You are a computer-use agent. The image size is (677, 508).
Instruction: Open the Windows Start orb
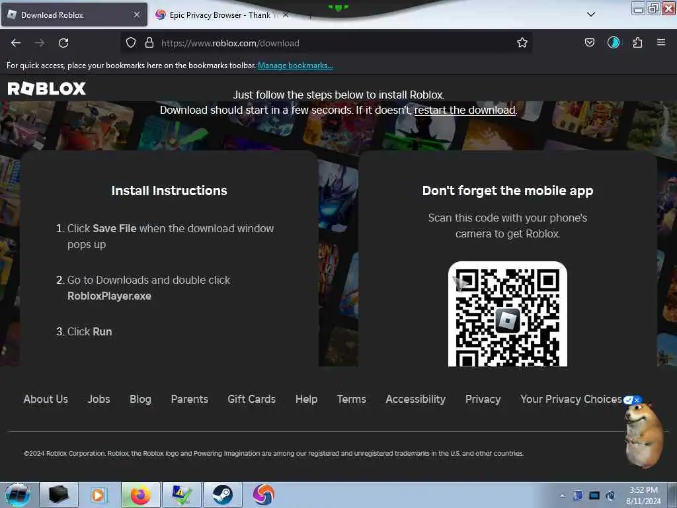coord(18,495)
